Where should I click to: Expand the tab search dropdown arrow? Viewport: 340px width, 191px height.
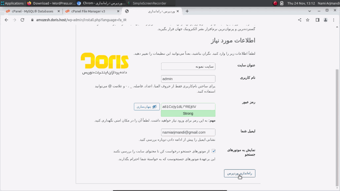point(310,11)
